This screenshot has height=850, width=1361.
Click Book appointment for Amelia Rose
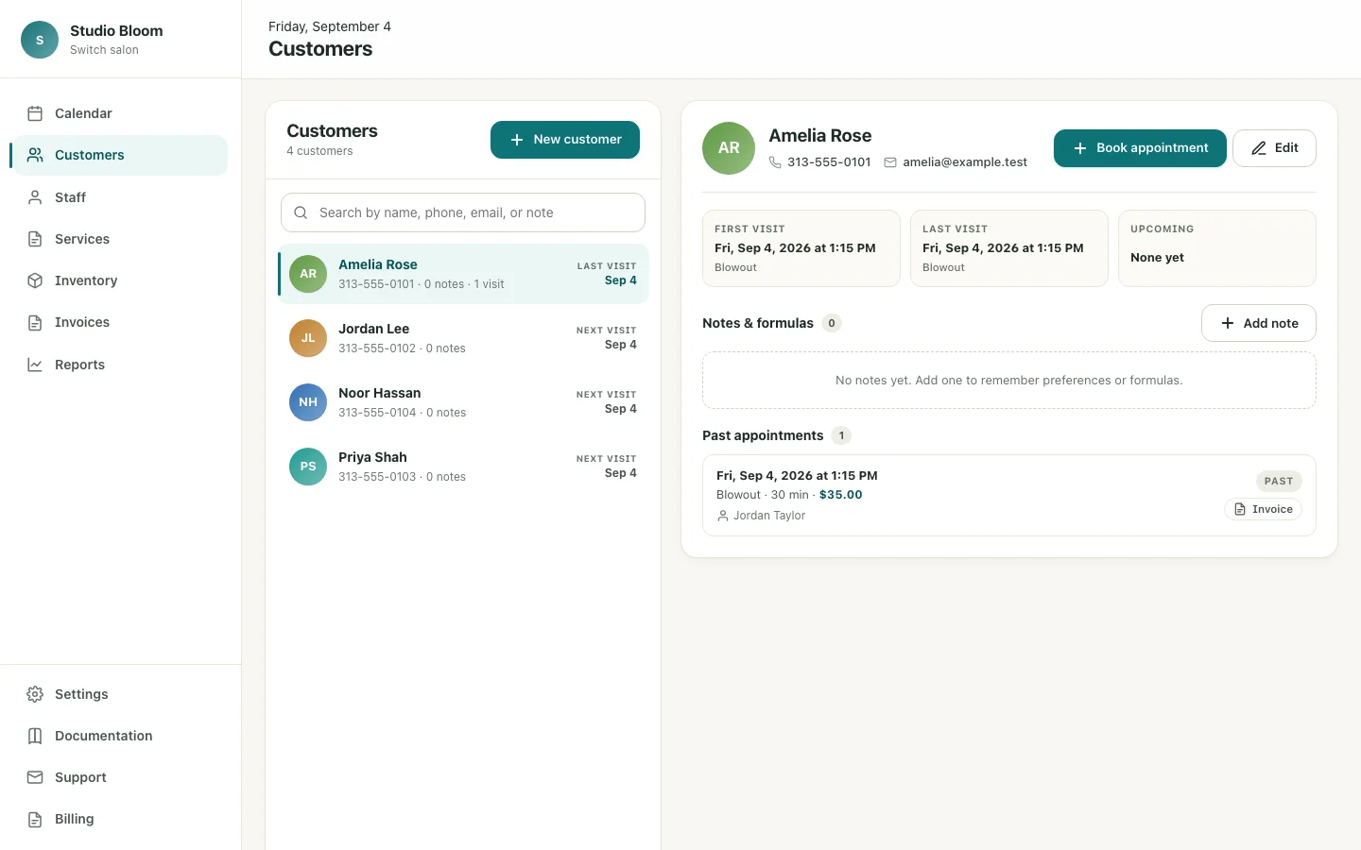point(1140,148)
